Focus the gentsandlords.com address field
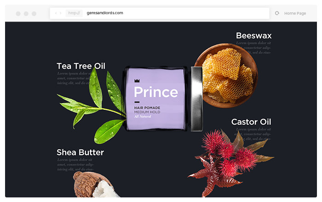Viewport: 322px width, 202px height. [160, 13]
